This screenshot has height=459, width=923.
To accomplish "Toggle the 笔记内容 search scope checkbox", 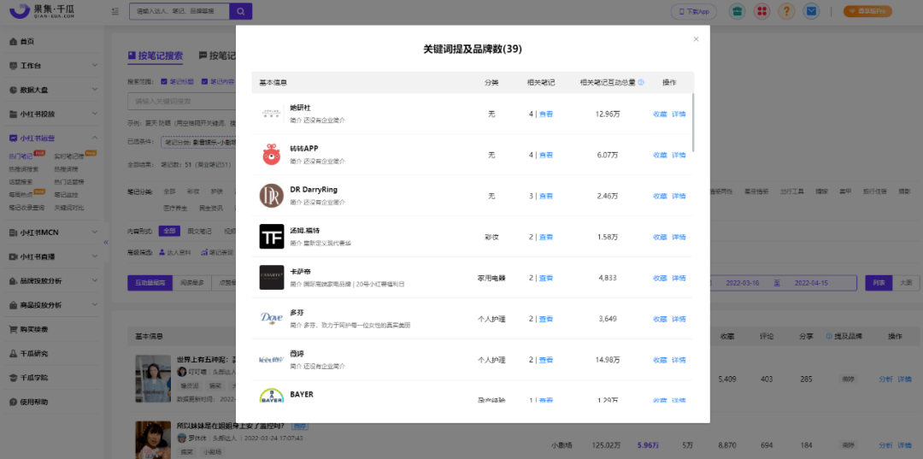I will (204, 82).
